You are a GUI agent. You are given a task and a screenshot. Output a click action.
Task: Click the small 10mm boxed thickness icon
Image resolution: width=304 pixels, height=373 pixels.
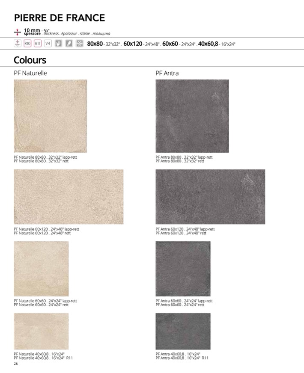[18, 44]
